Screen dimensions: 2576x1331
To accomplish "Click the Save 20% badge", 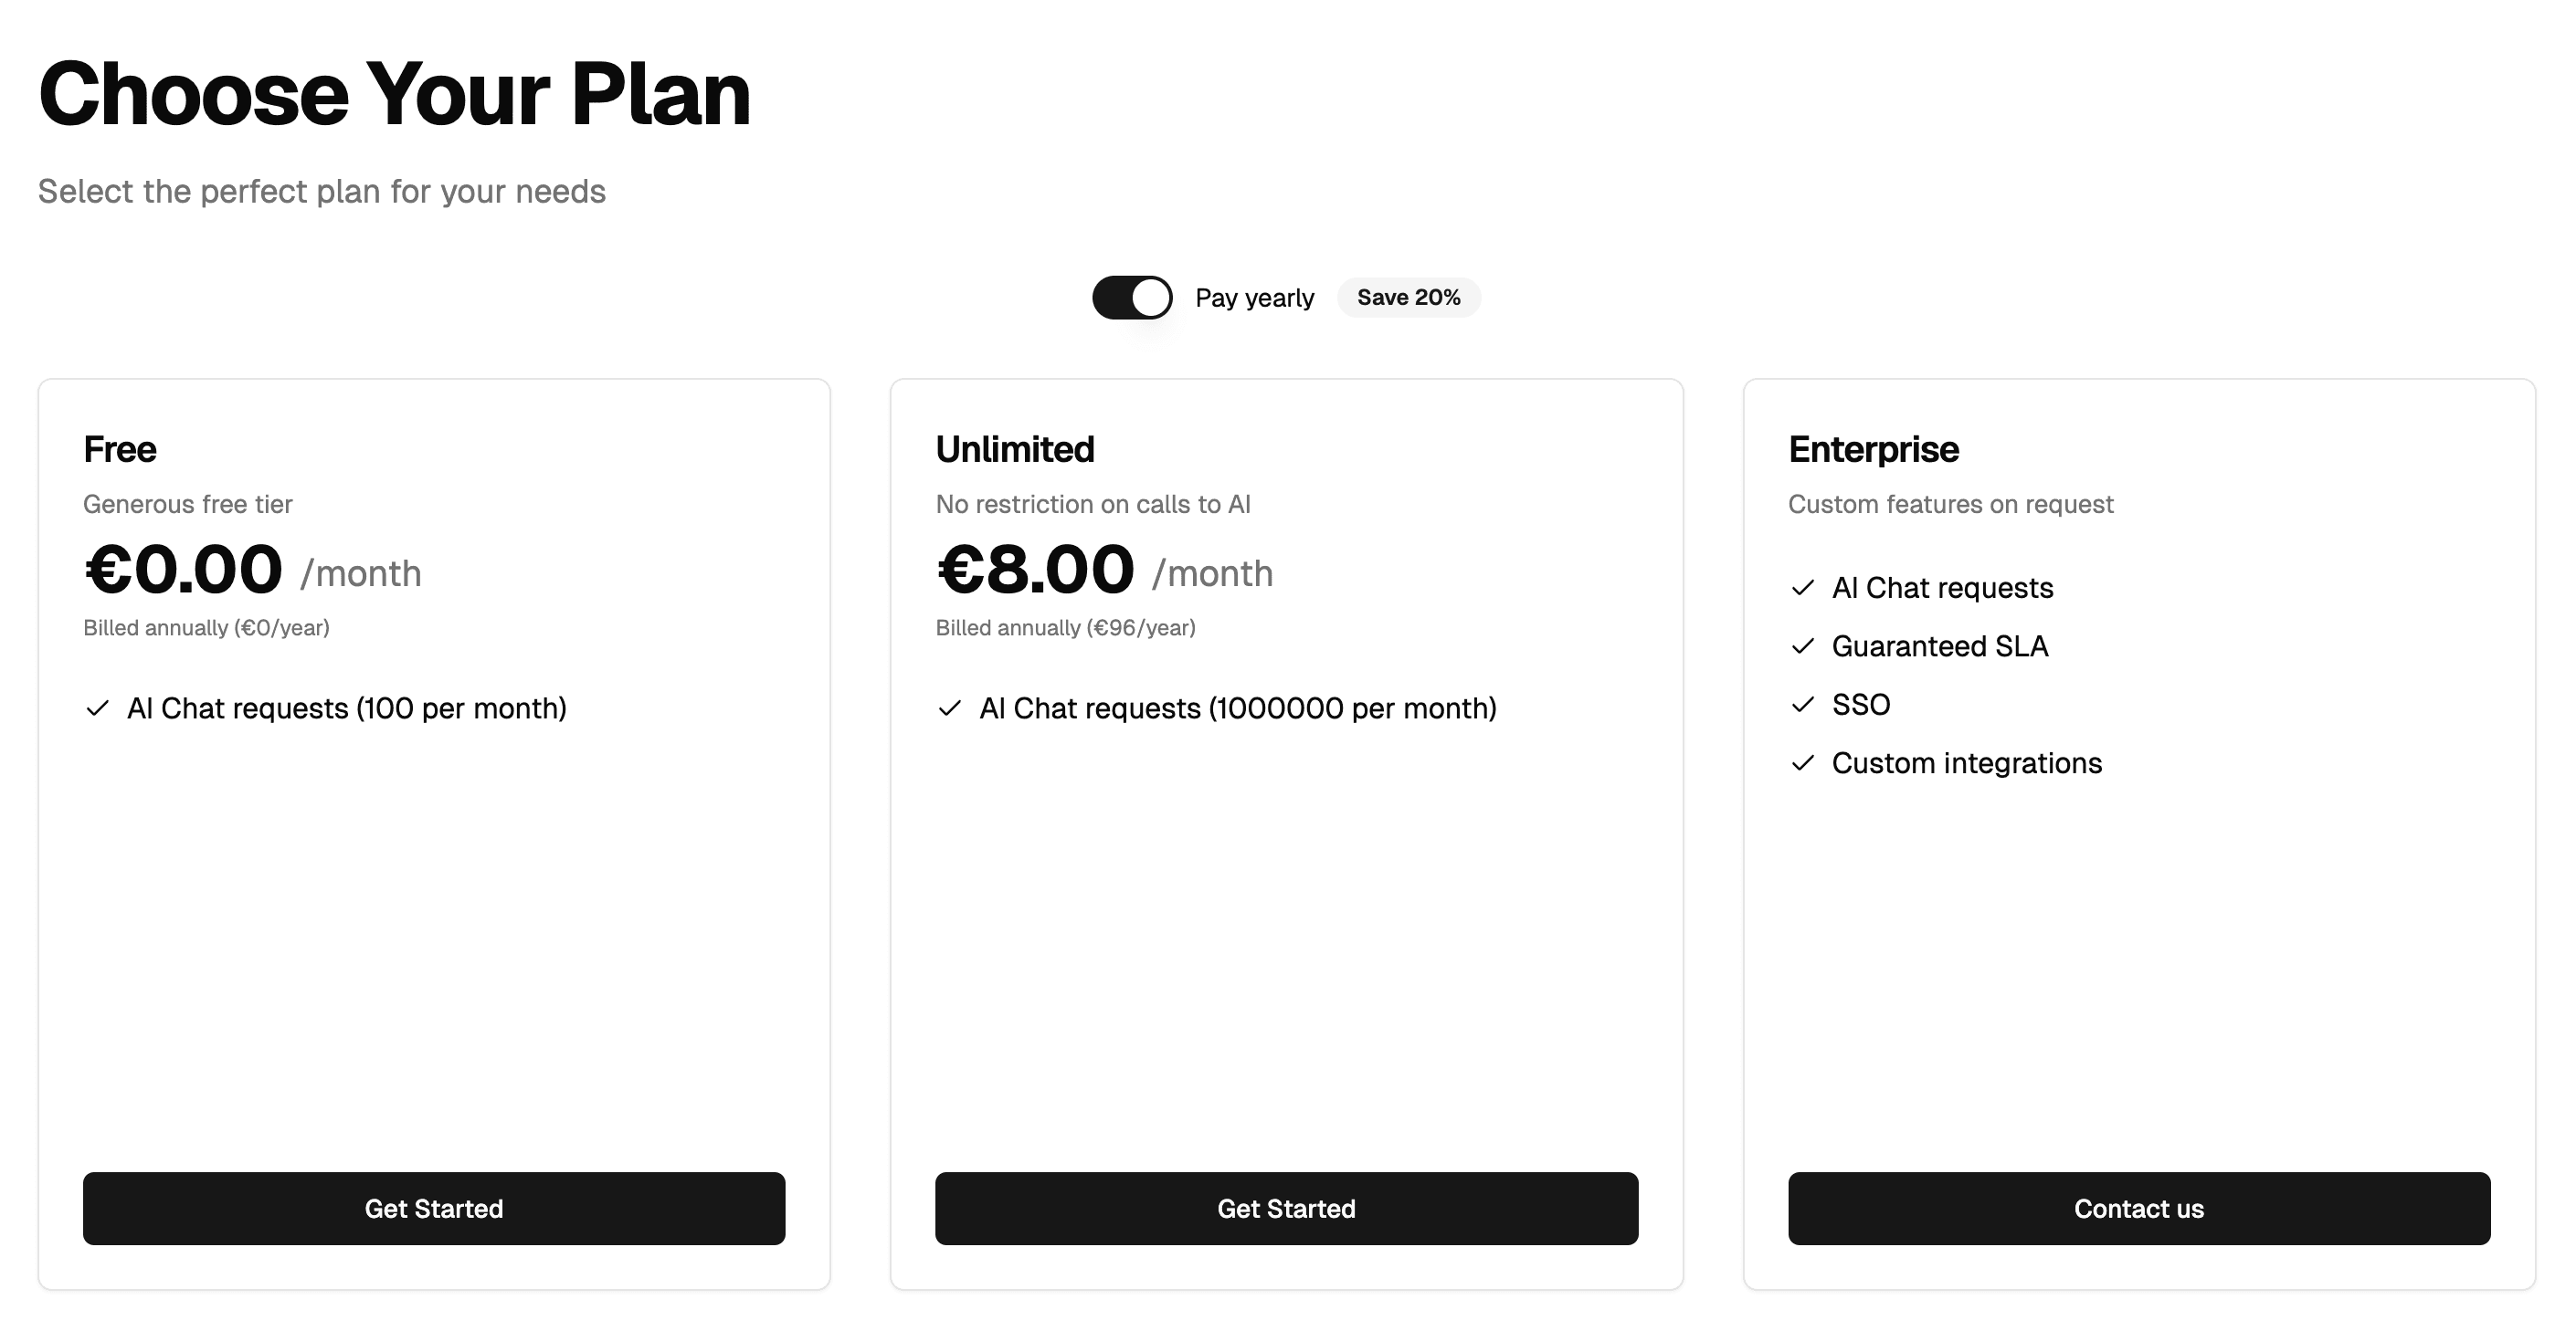I will point(1409,297).
